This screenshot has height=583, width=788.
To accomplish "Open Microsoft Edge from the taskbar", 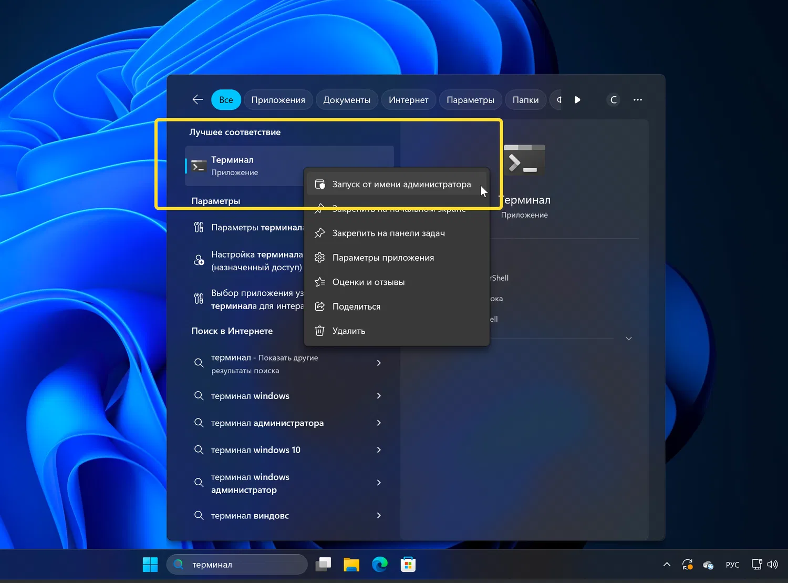I will click(x=380, y=565).
